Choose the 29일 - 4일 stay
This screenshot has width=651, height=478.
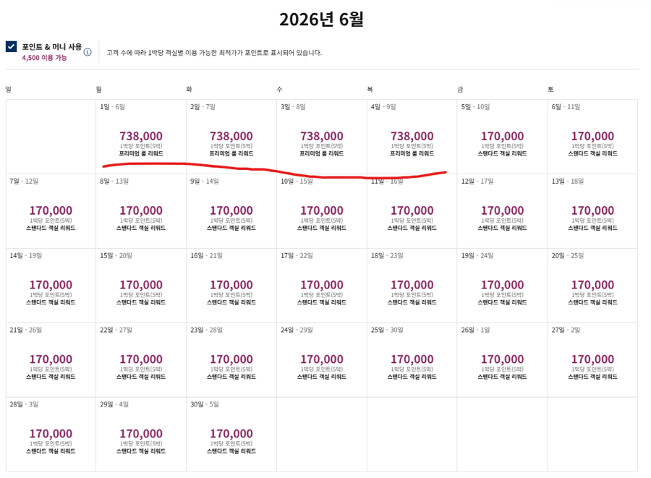(141, 435)
